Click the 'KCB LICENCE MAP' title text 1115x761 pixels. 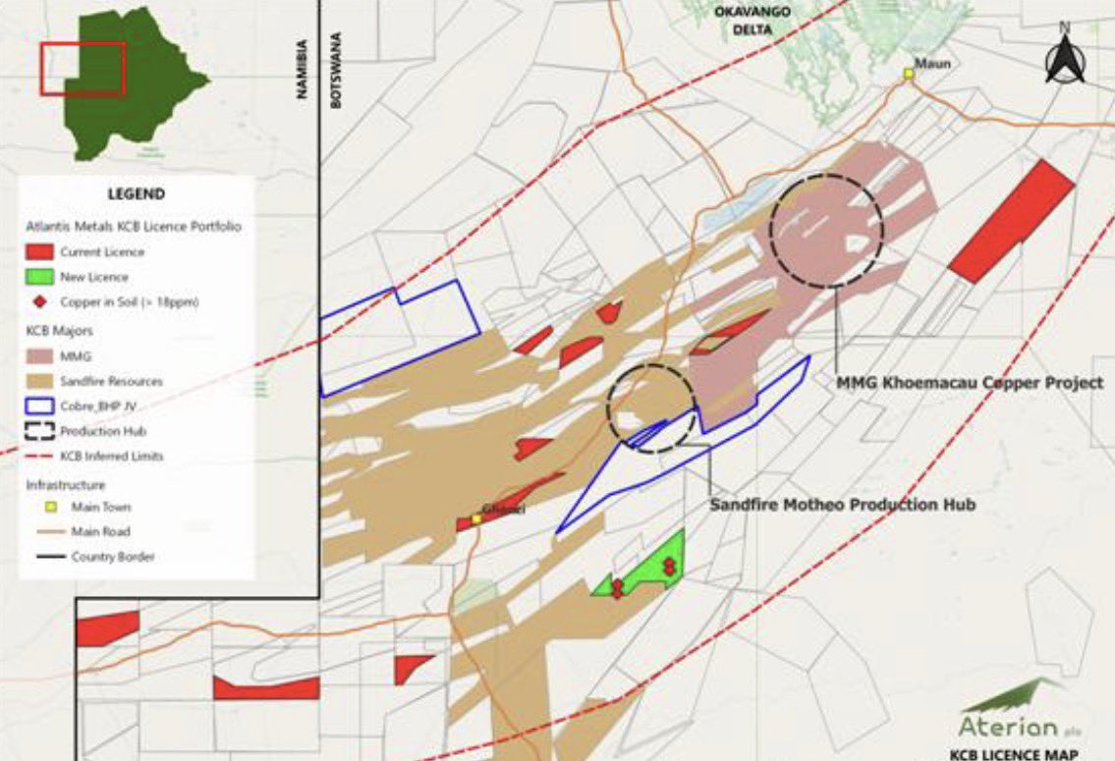[1014, 754]
